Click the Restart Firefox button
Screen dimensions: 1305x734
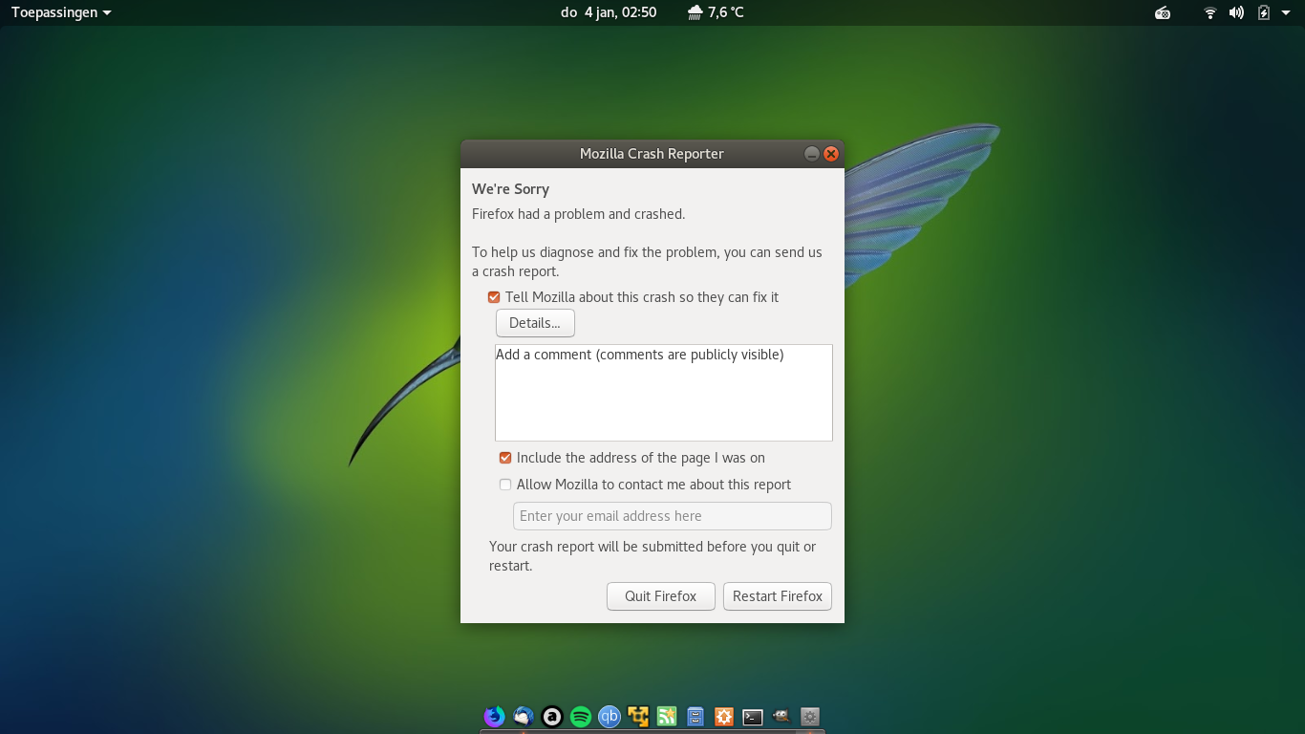[778, 596]
